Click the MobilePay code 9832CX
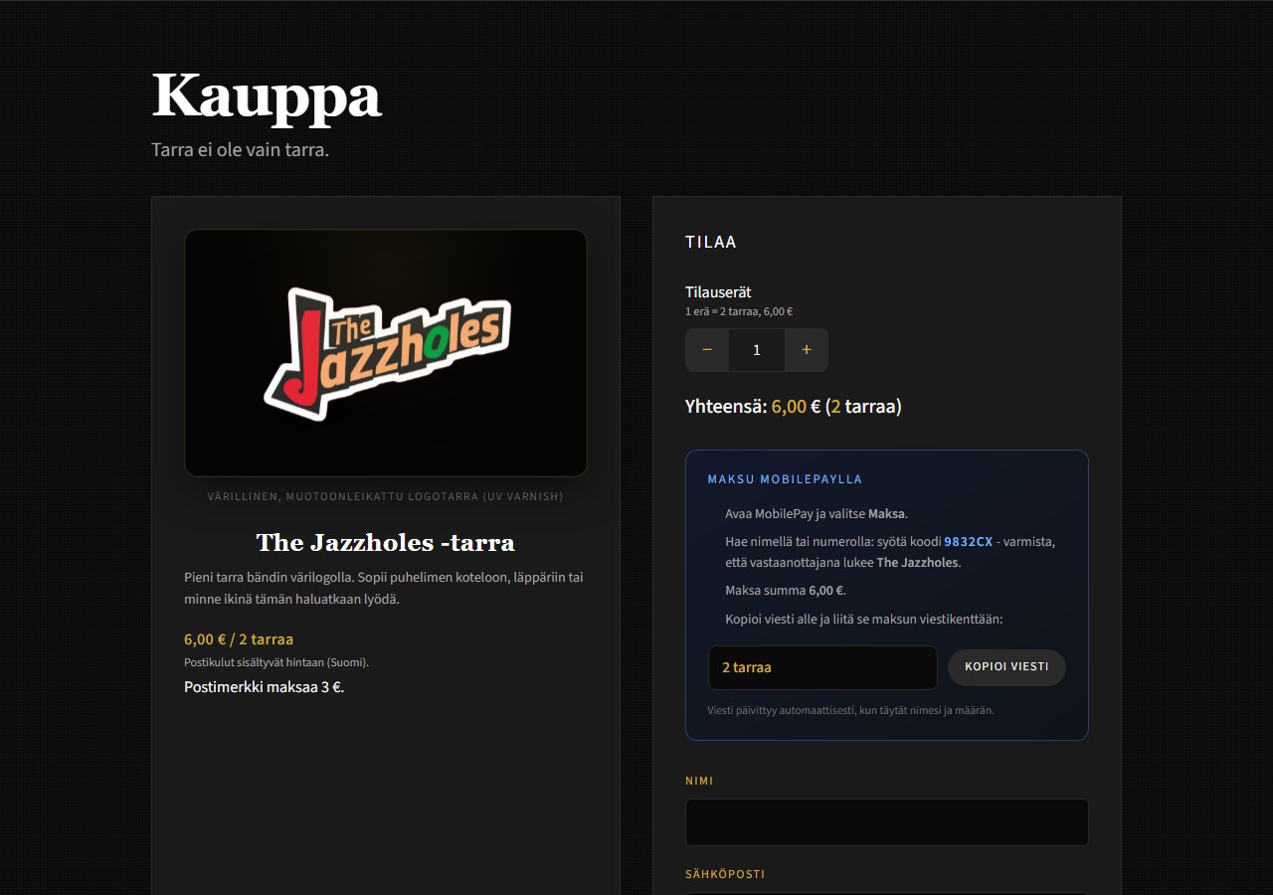This screenshot has height=895, width=1273. [968, 542]
